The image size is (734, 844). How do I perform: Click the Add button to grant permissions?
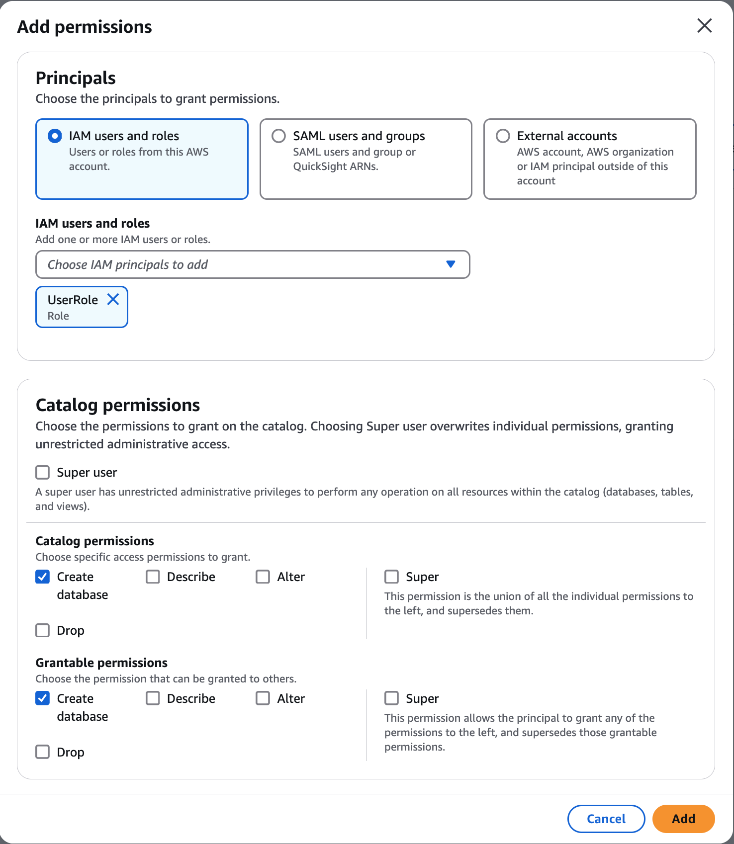[683, 819]
